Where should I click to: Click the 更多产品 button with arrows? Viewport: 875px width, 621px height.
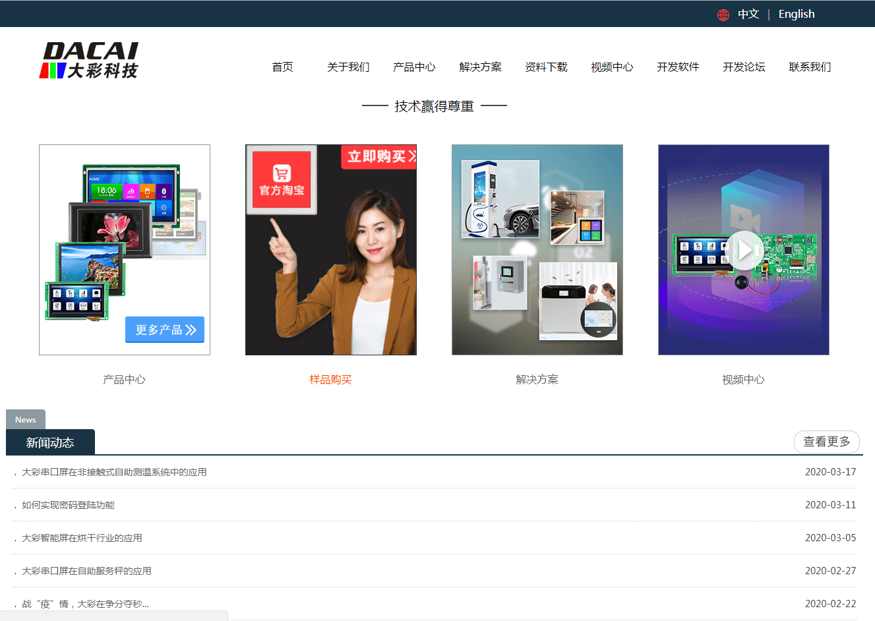(x=165, y=330)
